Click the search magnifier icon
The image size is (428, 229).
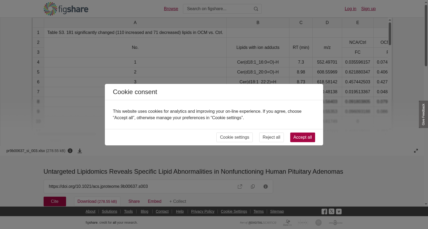256,9
